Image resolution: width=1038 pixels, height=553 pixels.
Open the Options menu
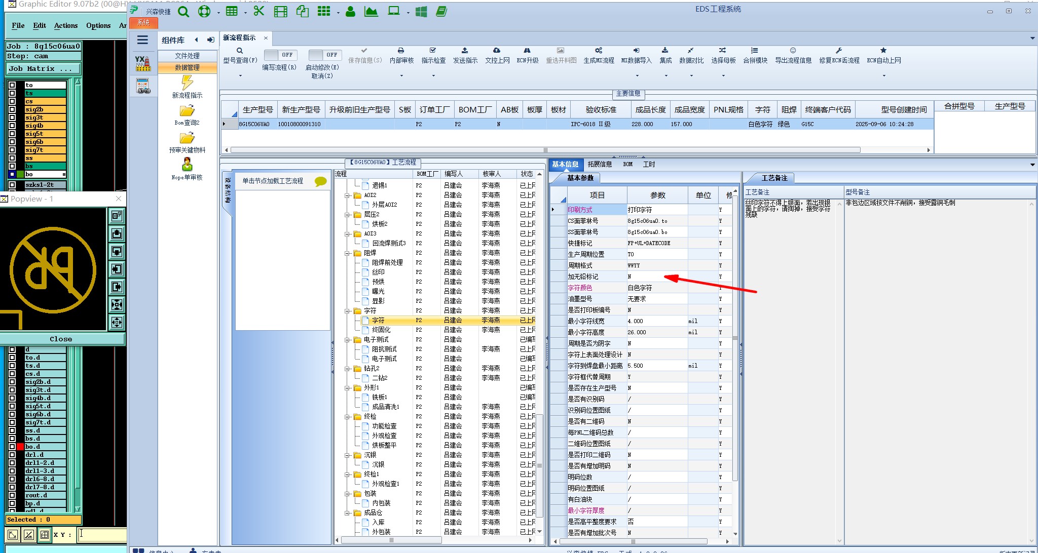coord(98,25)
